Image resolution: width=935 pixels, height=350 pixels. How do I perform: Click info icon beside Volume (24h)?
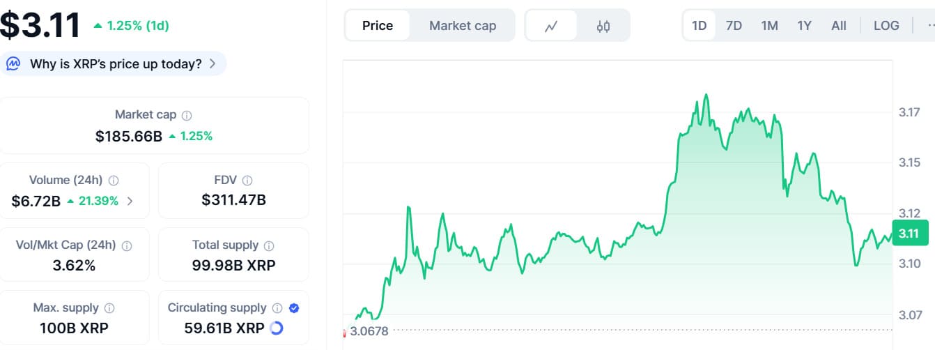tap(113, 180)
